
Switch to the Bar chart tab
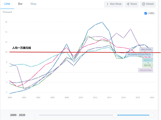20,4
